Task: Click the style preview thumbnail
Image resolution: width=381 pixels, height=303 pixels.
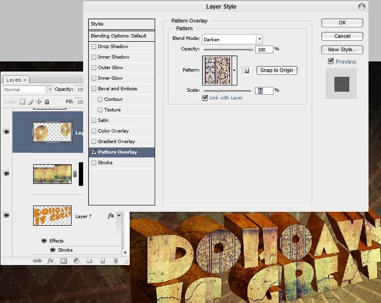Action: pos(342,84)
